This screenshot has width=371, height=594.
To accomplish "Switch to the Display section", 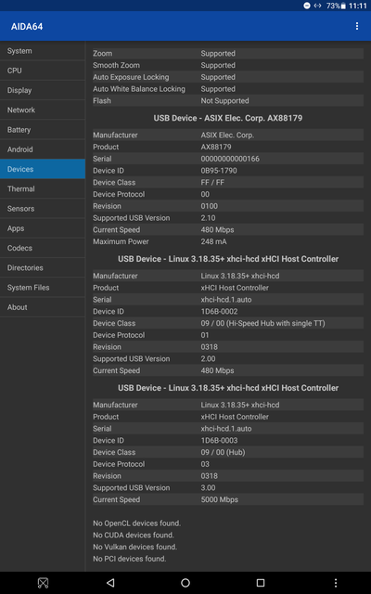I will (x=43, y=90).
